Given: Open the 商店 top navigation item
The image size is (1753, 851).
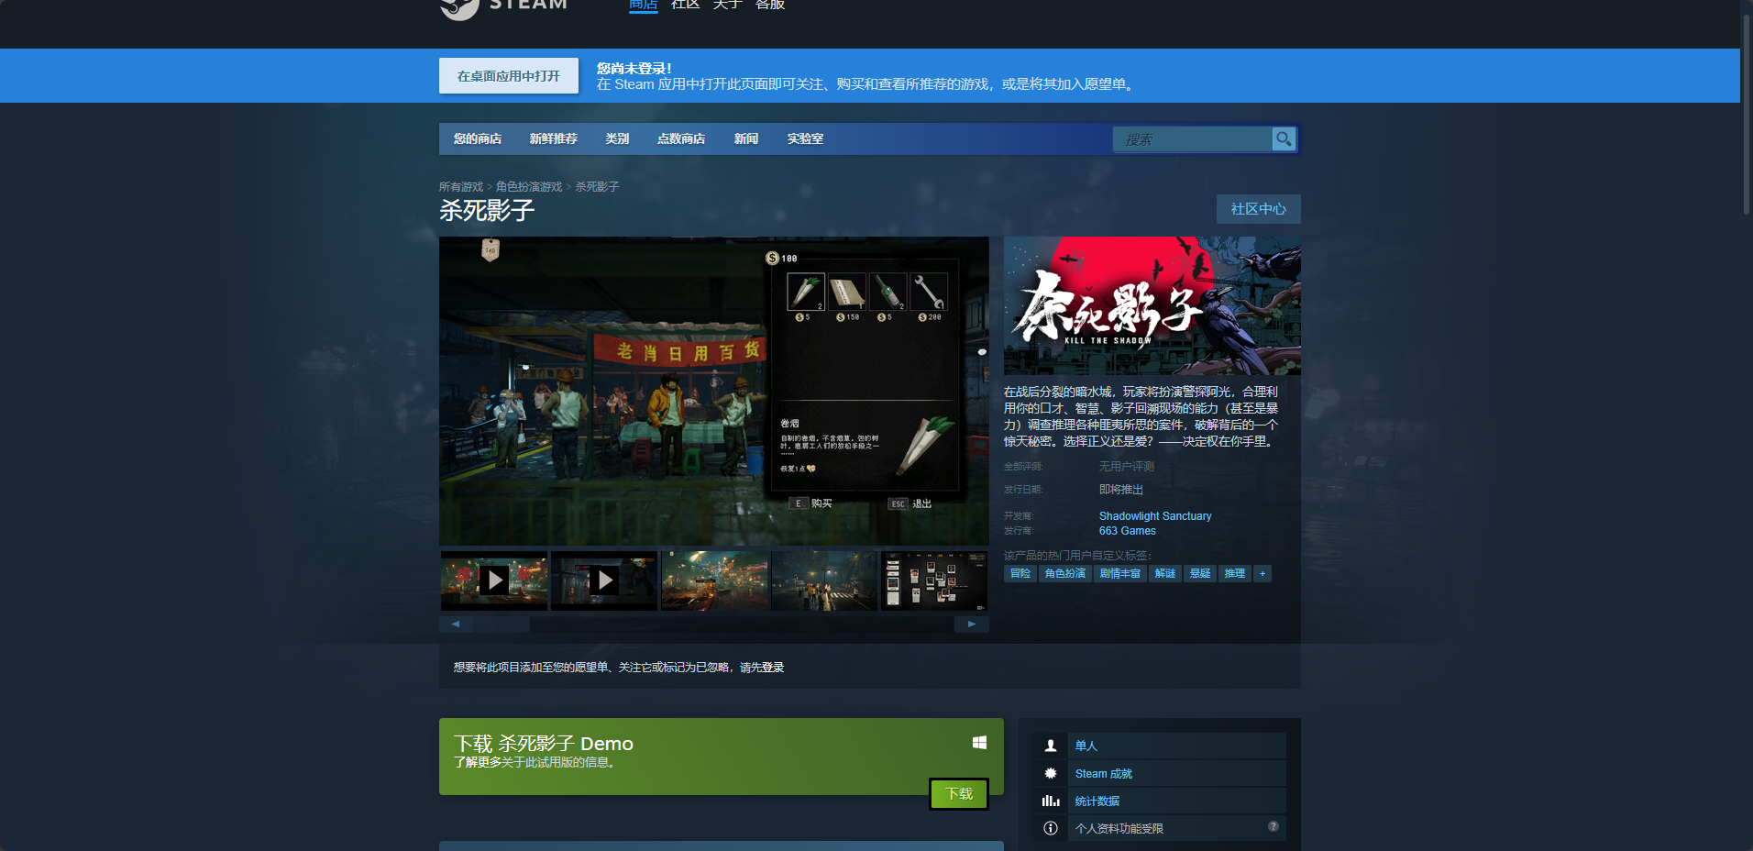Looking at the screenshot, I should pos(644,5).
